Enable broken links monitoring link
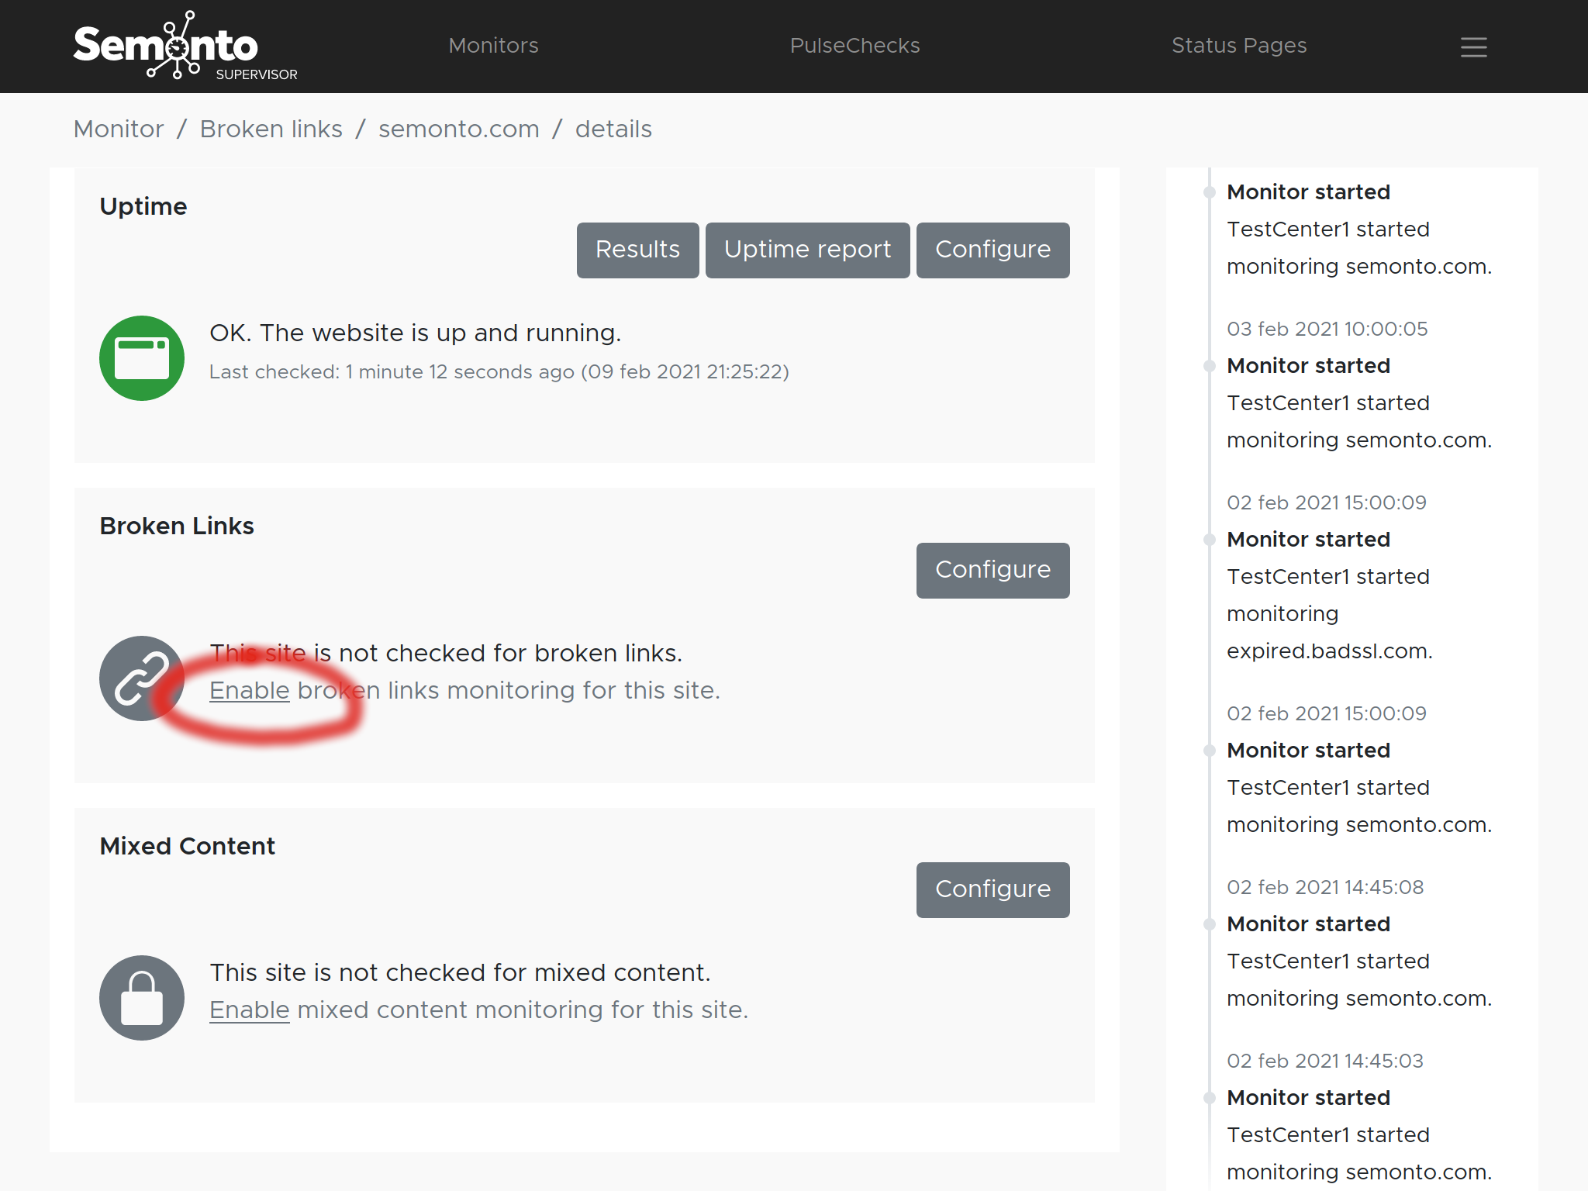Screen dimensions: 1588x1191 pos(249,690)
